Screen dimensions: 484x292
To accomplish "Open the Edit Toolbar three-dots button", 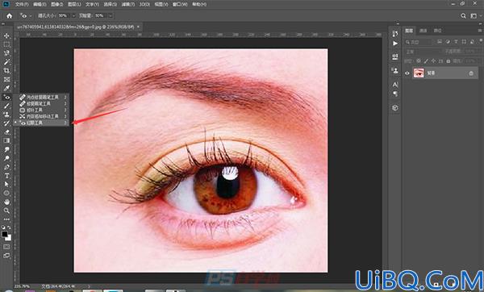I will click(x=6, y=219).
